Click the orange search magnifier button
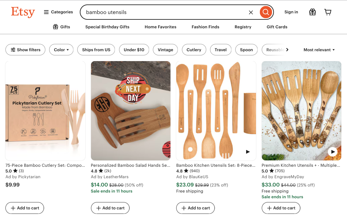The image size is (347, 218). tap(266, 12)
